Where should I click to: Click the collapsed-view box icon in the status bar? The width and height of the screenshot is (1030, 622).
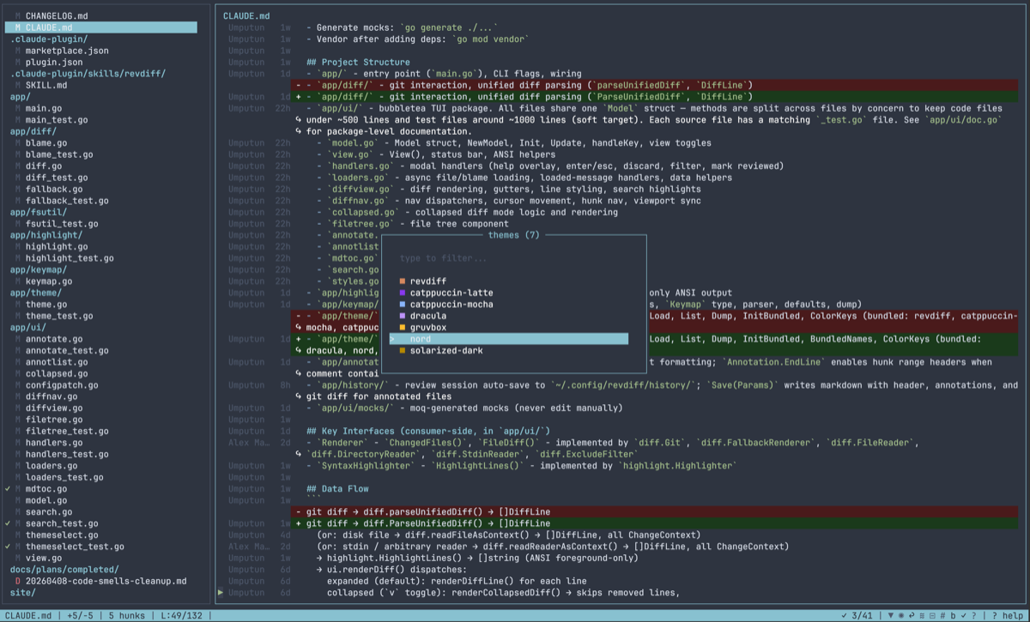tap(931, 615)
